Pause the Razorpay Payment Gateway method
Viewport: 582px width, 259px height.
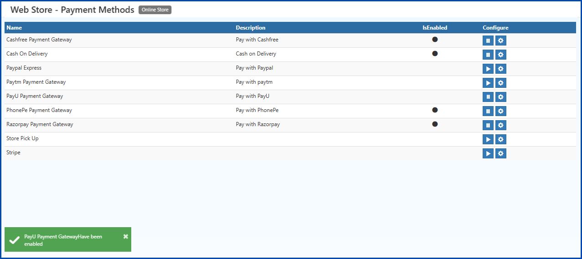point(488,125)
